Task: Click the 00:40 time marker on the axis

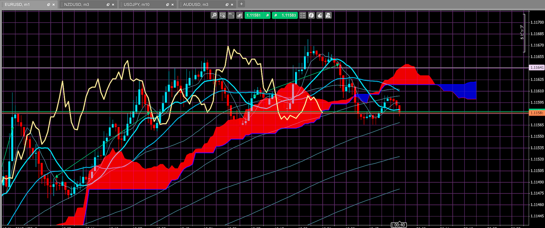Action: click(x=399, y=225)
